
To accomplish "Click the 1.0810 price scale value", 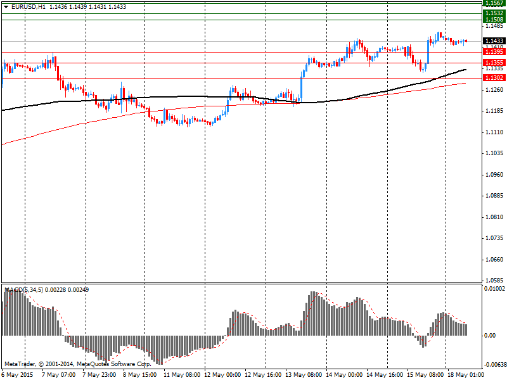I will click(x=494, y=217).
